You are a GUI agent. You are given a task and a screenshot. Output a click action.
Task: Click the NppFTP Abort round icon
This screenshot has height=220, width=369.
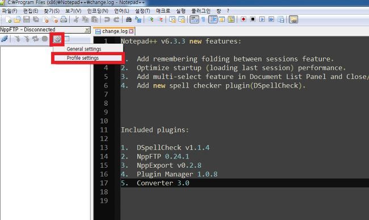pyautogui.click(x=45, y=39)
